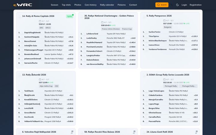Click crew van Beveren/Malfoy
The width and height of the screenshot is (216, 135).
pos(95,64)
